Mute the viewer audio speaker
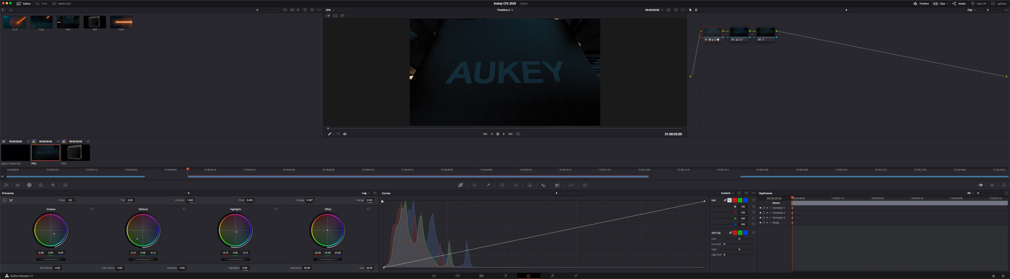Viewport: 1010px width, 279px height. click(345, 134)
